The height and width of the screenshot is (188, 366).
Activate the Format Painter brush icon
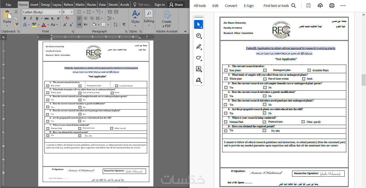pyautogui.click(x=16, y=24)
